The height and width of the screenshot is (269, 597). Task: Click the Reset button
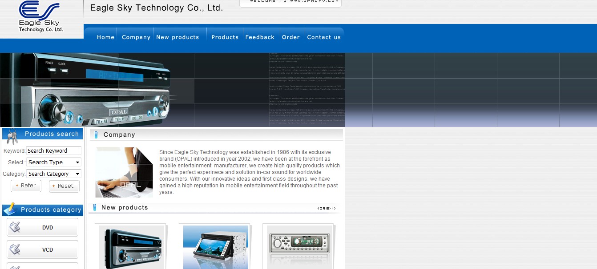[64, 186]
